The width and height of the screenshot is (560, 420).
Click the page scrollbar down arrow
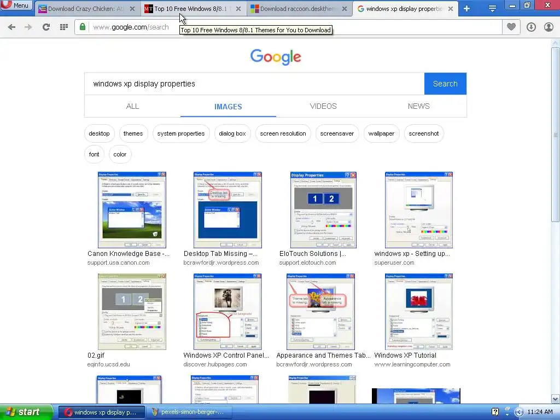556,399
